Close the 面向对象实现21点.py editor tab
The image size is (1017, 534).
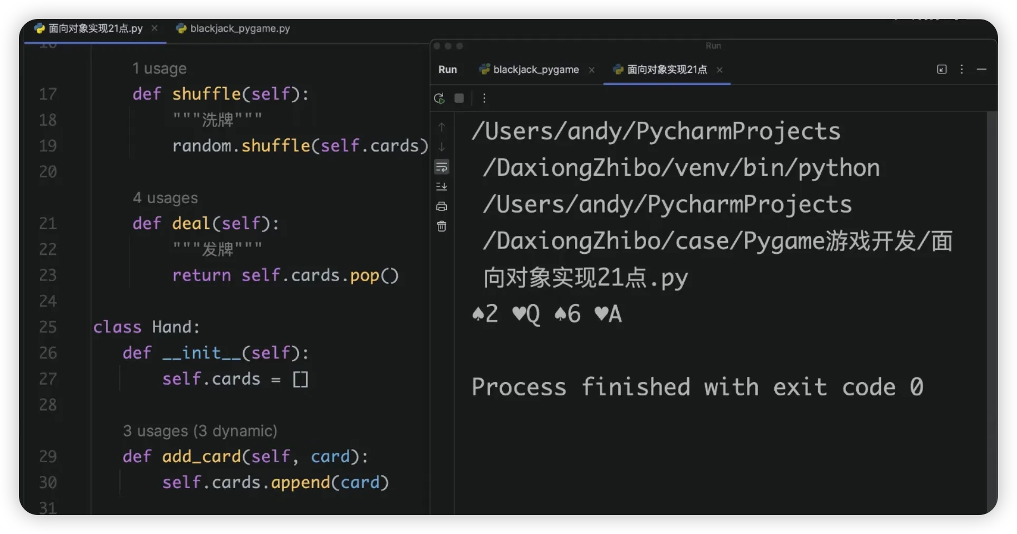point(155,28)
